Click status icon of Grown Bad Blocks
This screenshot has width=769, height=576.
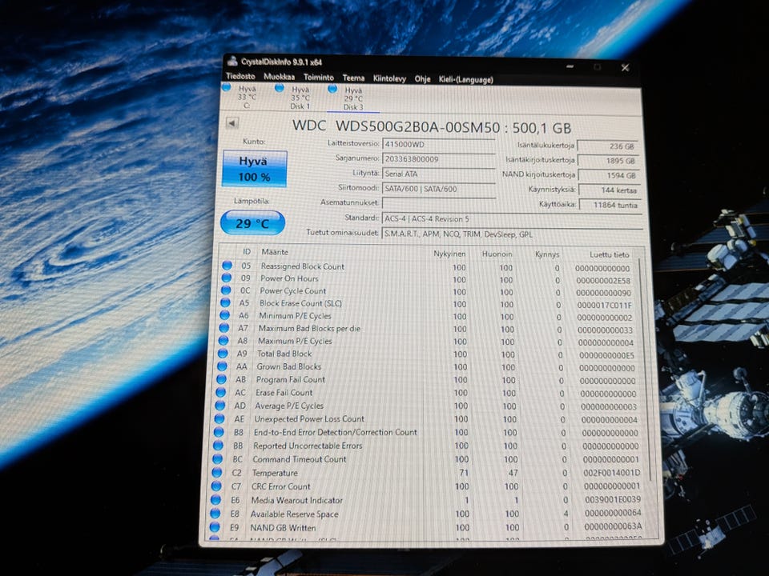222,366
